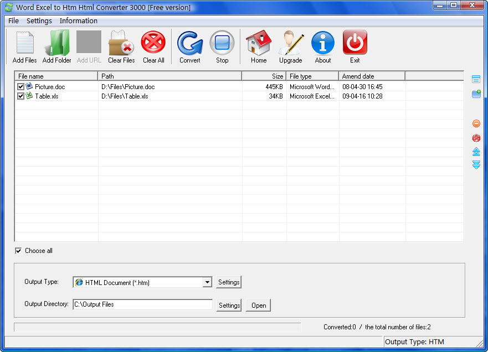The width and height of the screenshot is (488, 352).
Task: Start conversion with the Convert icon
Action: 190,44
